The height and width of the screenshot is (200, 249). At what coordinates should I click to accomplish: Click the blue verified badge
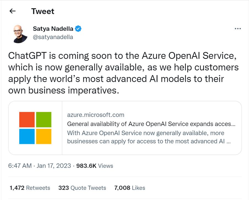click(78, 29)
